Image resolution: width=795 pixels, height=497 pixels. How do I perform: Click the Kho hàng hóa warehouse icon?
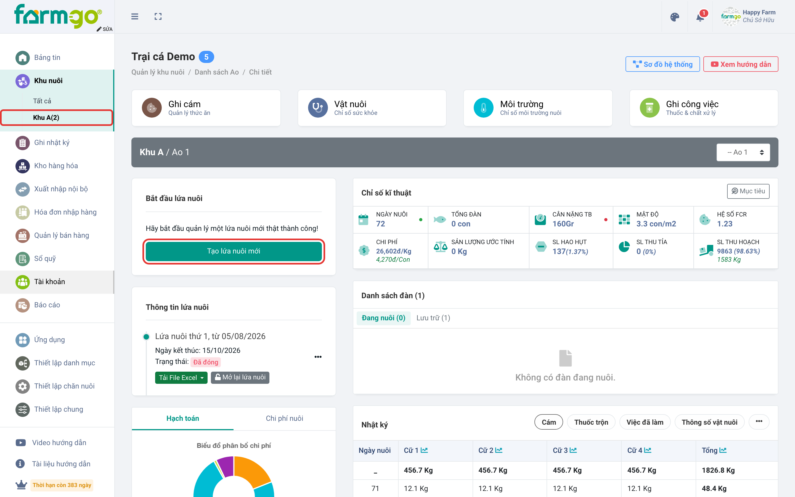coord(22,166)
